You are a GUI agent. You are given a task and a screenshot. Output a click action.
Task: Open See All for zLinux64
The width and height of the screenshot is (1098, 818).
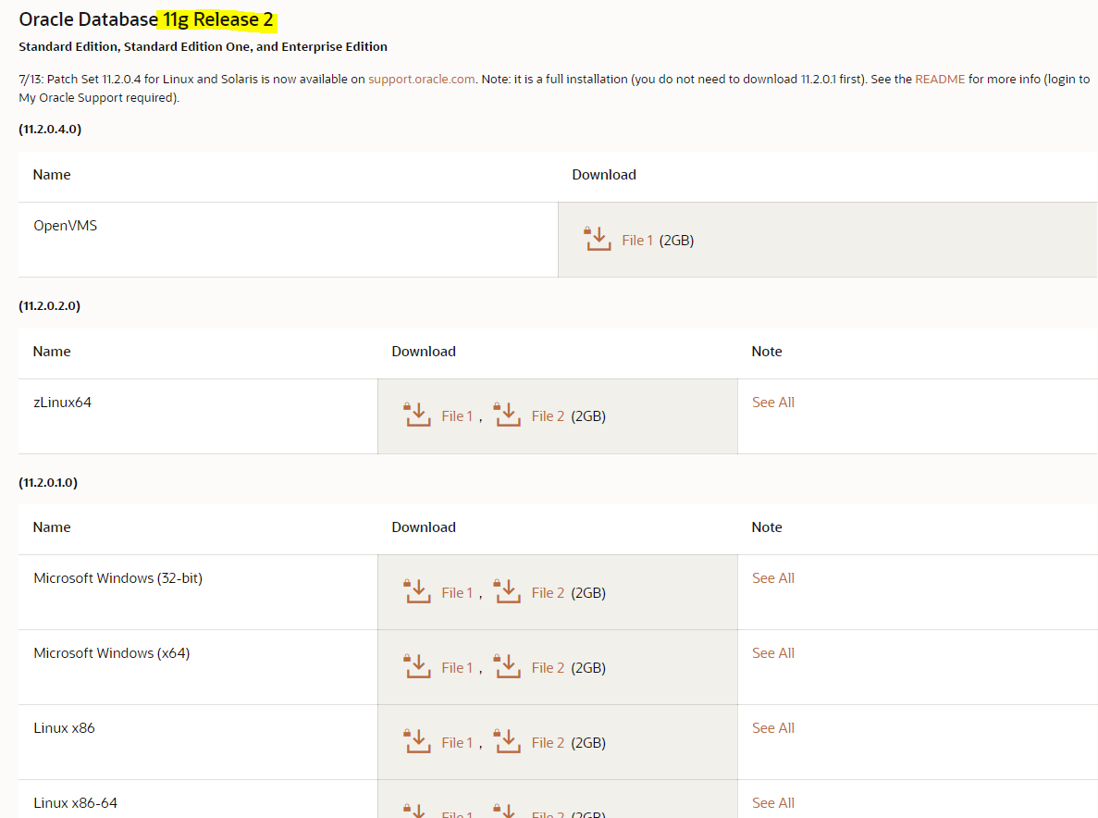773,402
